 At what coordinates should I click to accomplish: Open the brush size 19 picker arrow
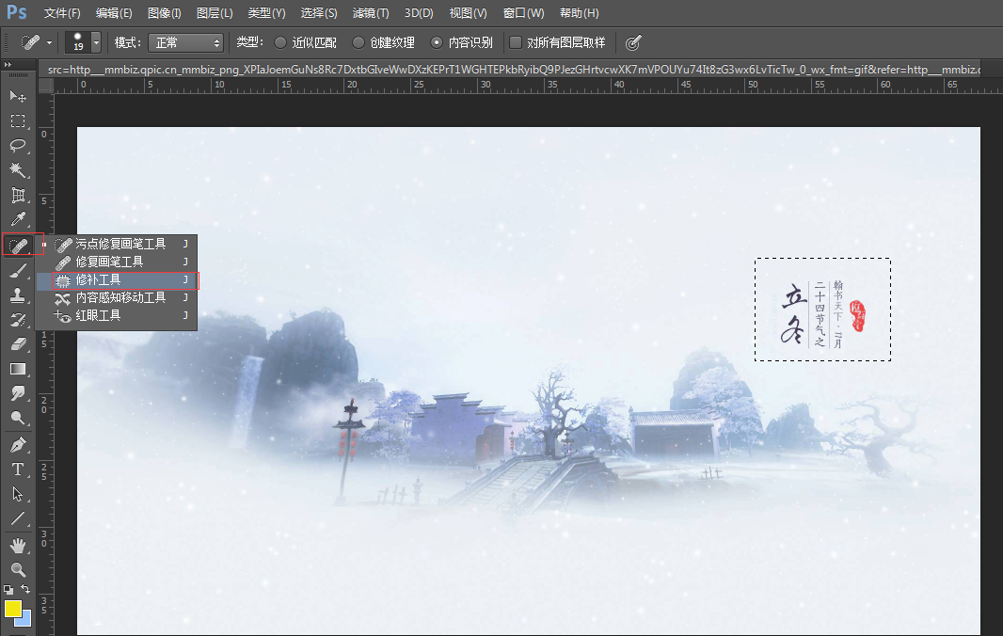tap(96, 43)
